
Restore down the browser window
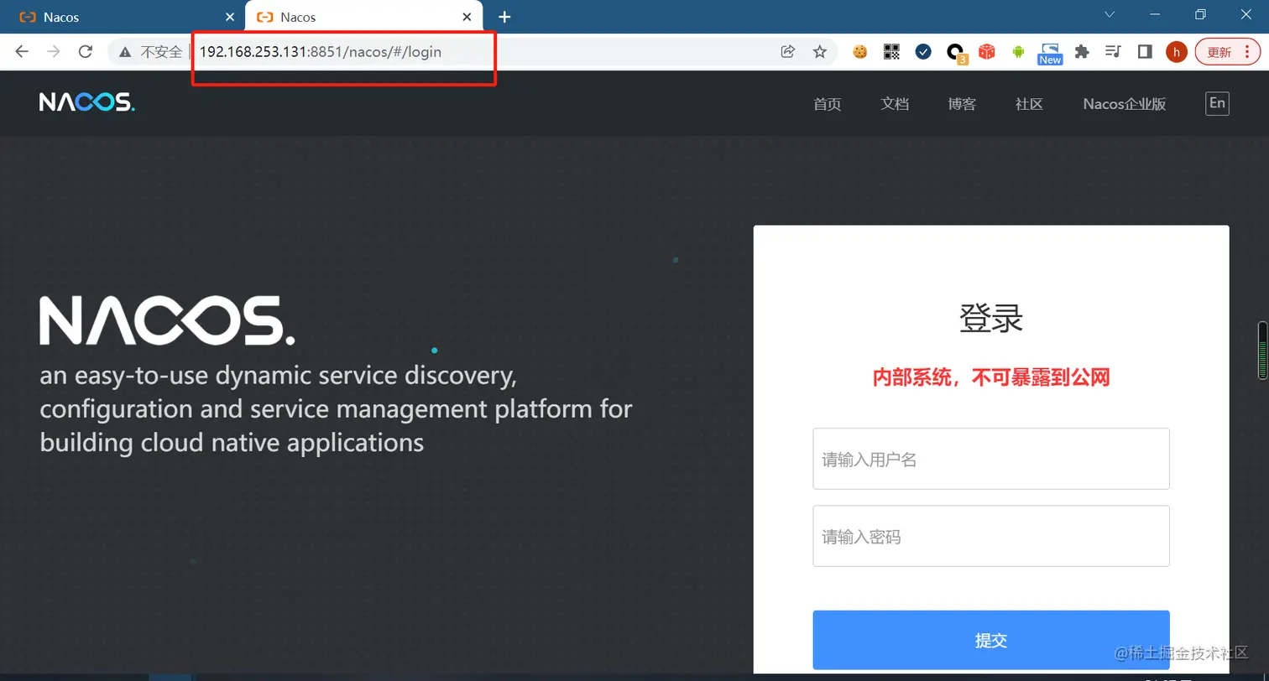coord(1200,14)
